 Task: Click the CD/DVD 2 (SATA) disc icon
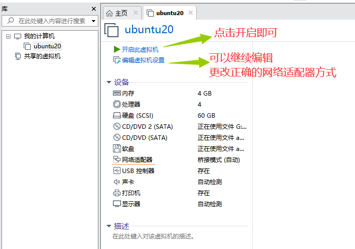tap(117, 126)
